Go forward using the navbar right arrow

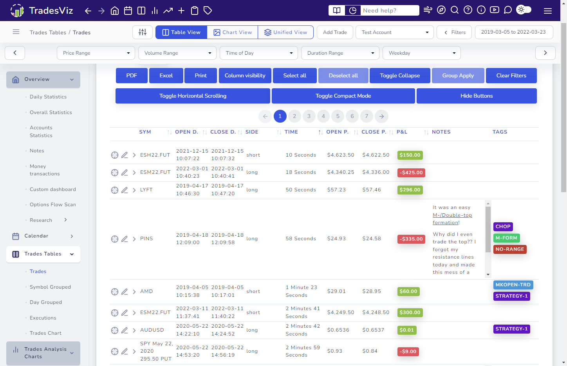[x=101, y=11]
